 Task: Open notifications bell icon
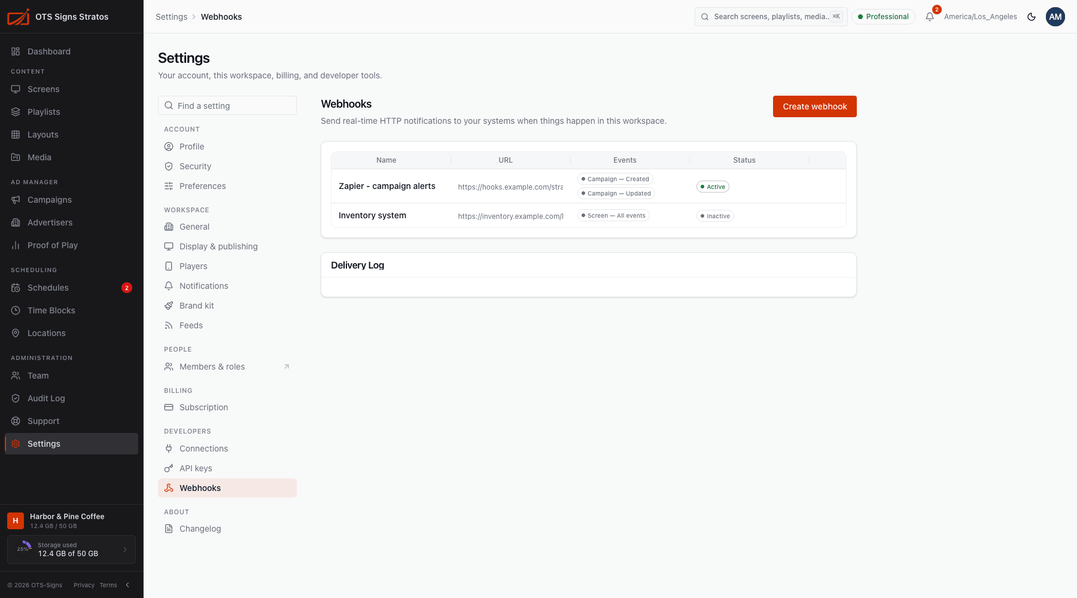930,17
